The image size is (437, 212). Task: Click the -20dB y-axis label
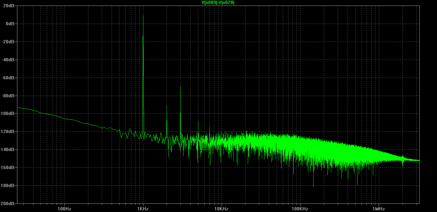click(x=8, y=42)
